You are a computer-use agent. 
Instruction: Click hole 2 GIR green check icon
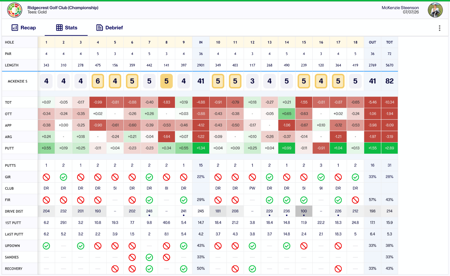[x=64, y=177]
